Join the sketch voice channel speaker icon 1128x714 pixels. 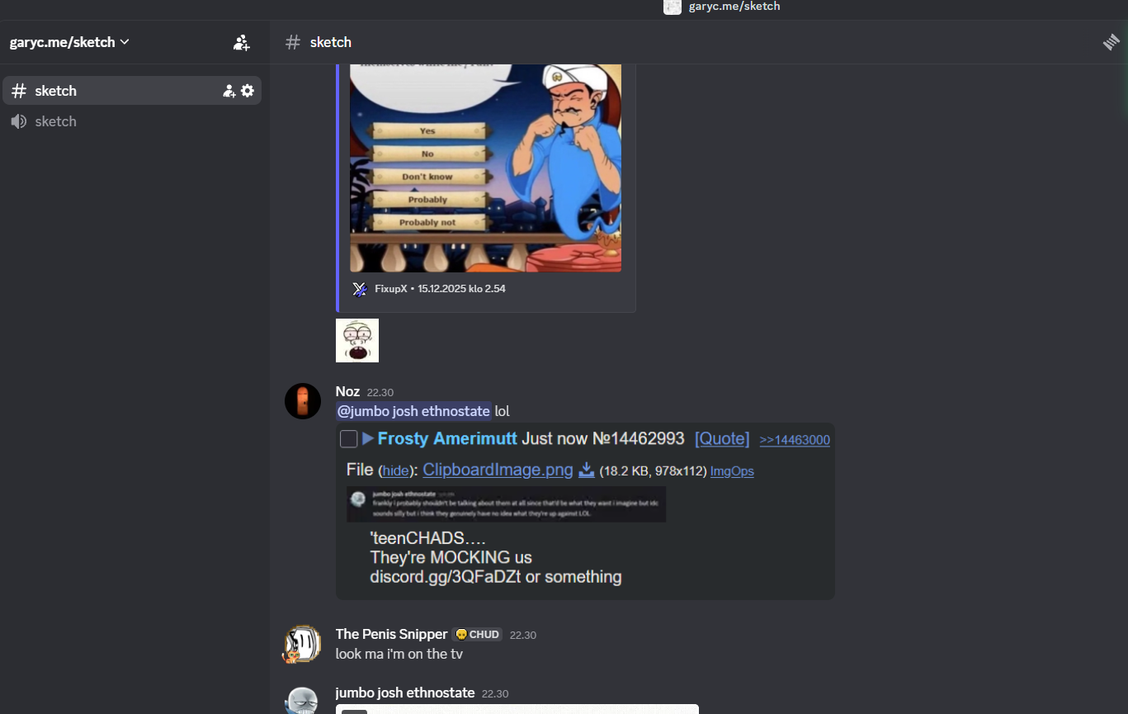(18, 121)
